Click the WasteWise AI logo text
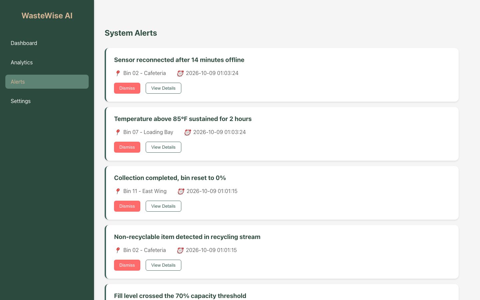The height and width of the screenshot is (300, 480). click(47, 16)
